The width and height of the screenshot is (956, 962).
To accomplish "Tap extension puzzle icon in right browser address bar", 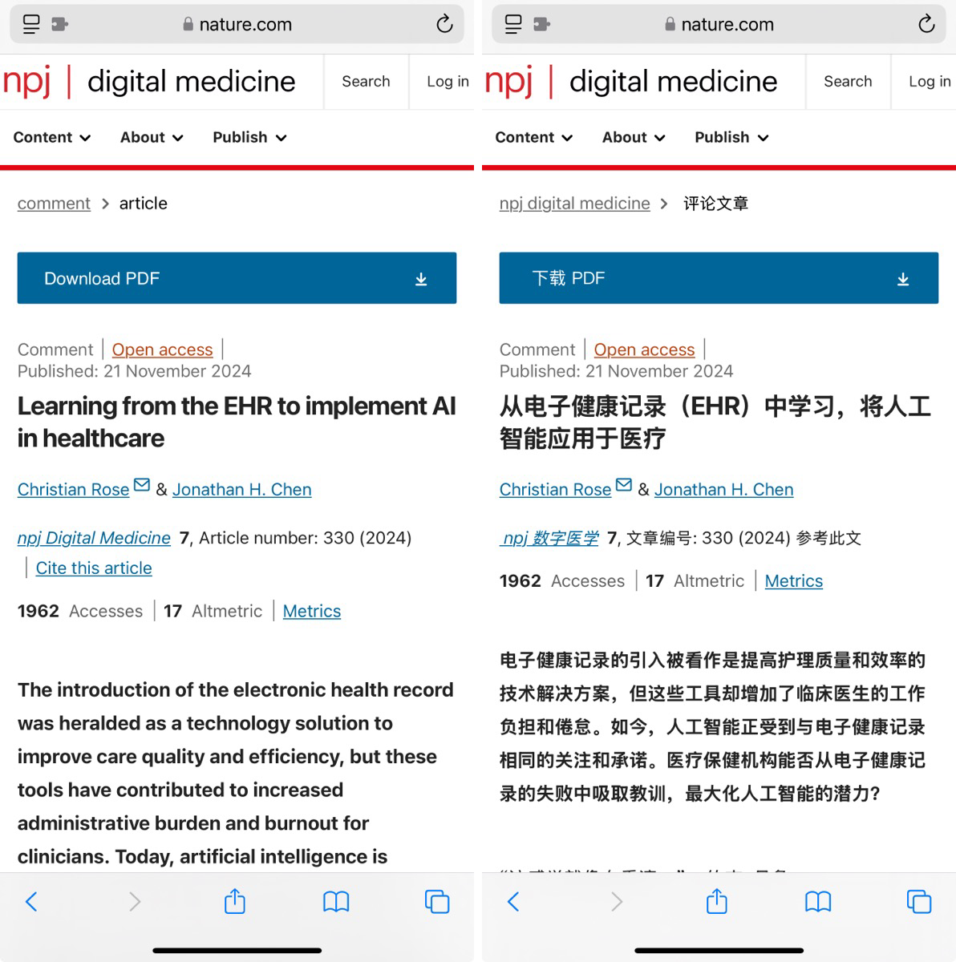I will 542,24.
